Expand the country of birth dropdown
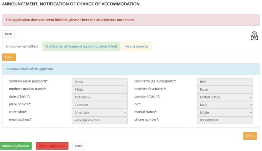The height and width of the screenshot is (151, 262). [x=225, y=97]
